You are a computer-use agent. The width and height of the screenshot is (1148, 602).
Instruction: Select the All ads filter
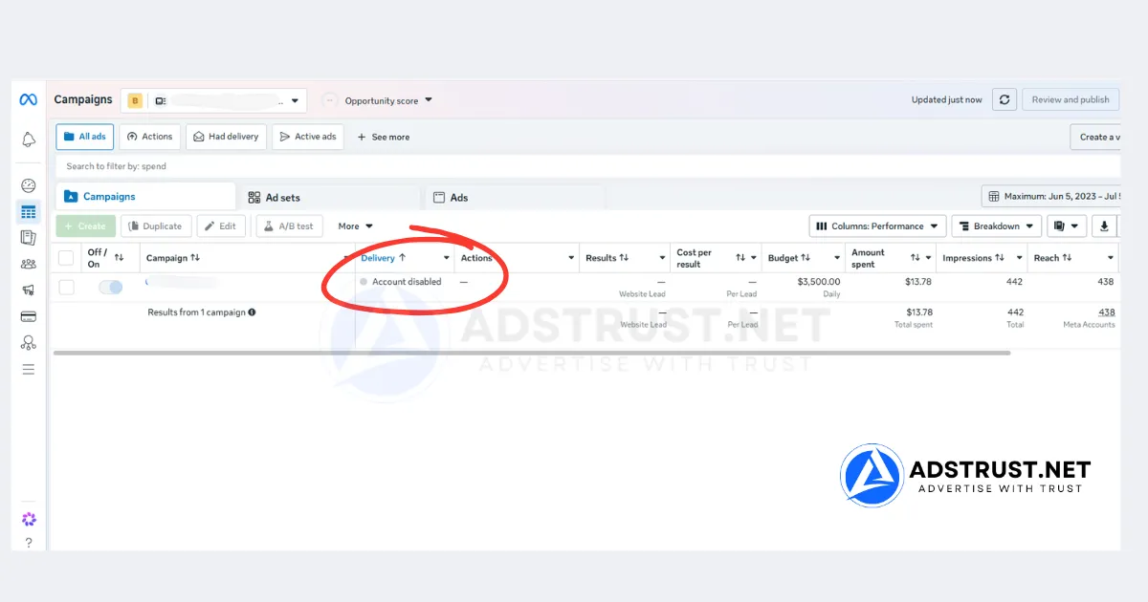tap(84, 137)
